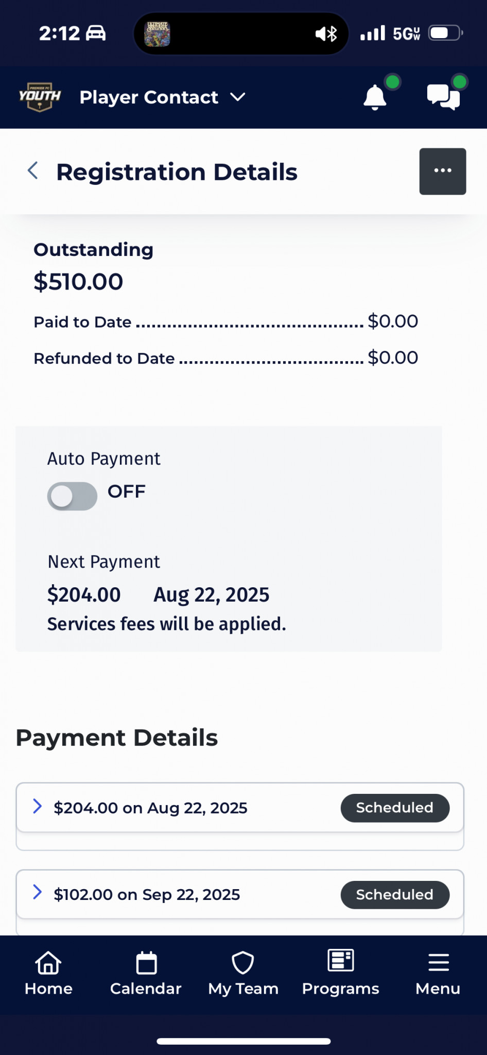Tap Scheduled badge on Sep 22 payment
Image resolution: width=487 pixels, height=1055 pixels.
click(x=395, y=895)
